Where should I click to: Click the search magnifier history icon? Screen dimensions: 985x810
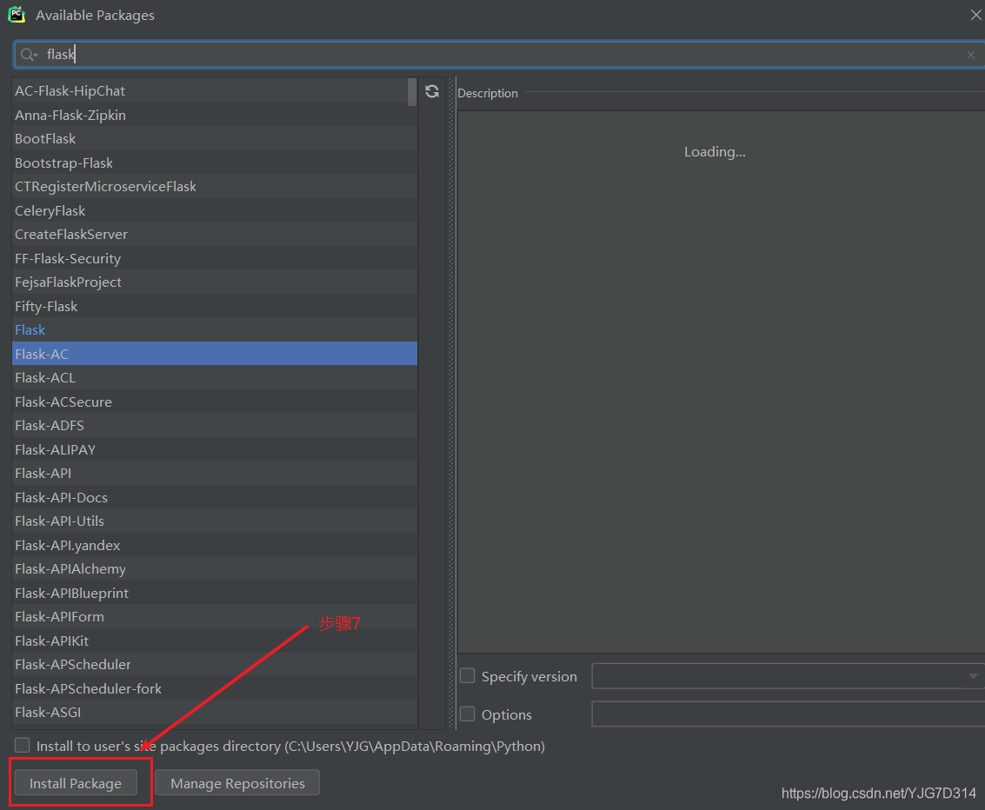click(29, 56)
